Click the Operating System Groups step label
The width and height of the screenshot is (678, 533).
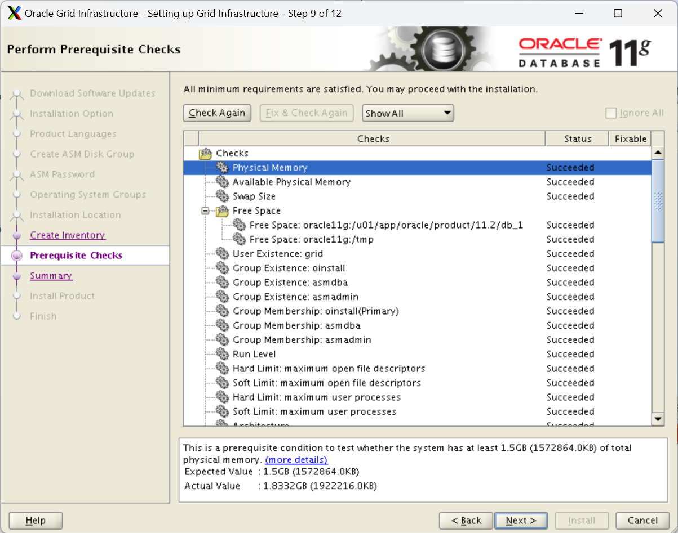(88, 195)
